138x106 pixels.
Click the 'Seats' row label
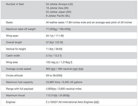(9, 22)
